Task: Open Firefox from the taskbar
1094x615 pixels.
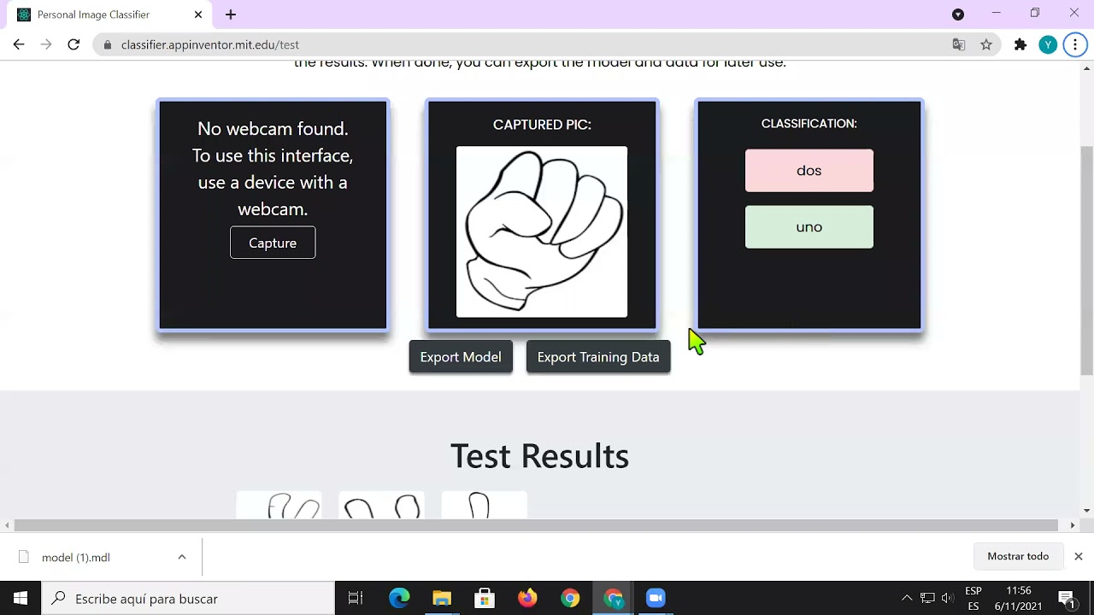Action: click(x=527, y=599)
